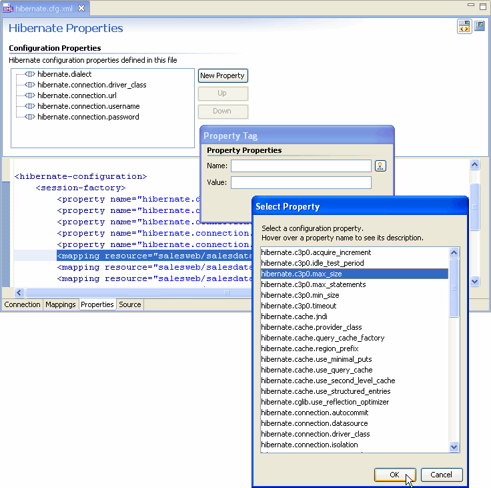Select hibernate.connection.url in the properties tree
491x488 pixels.
[77, 95]
